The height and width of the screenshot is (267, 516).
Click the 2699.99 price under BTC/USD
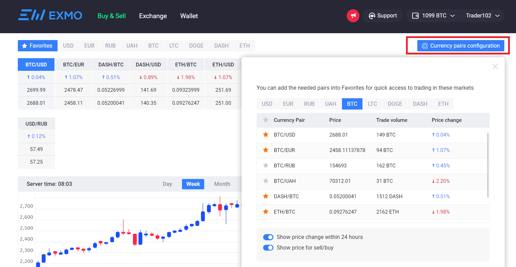[x=36, y=90]
